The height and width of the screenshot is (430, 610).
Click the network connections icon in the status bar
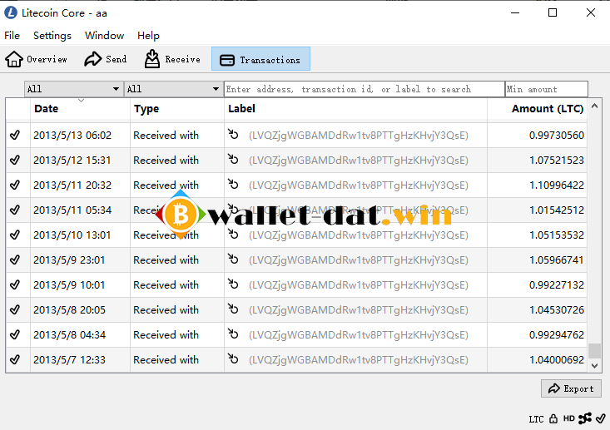[x=585, y=418]
